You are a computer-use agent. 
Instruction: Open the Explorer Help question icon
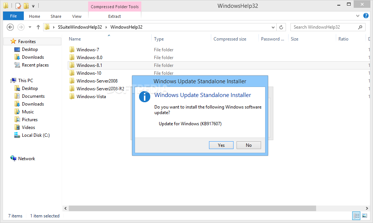[x=366, y=16]
